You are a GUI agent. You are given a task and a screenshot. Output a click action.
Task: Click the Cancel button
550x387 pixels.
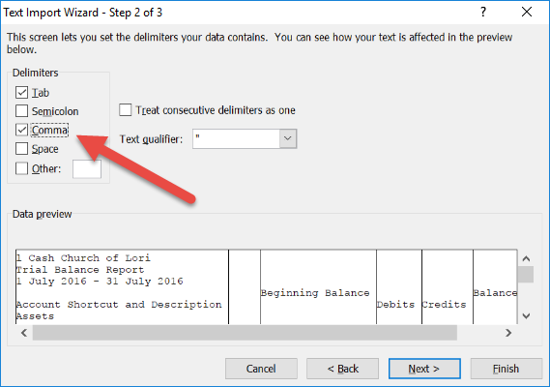tap(261, 369)
